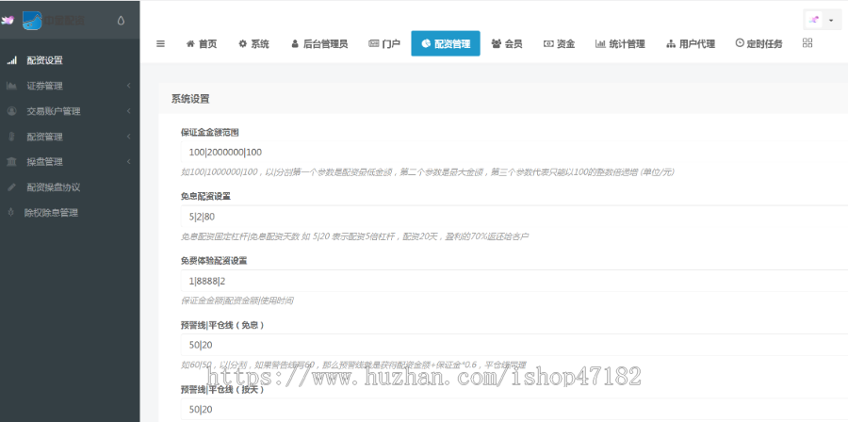
Task: Click the bank icon beside 操盘管理
Action: (11, 162)
